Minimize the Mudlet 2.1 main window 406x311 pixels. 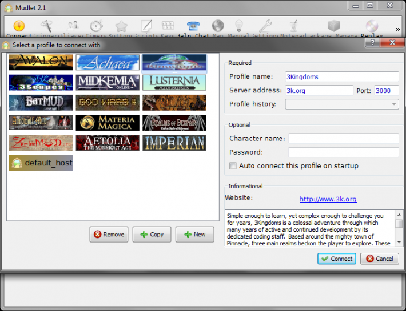pyautogui.click(x=356, y=6)
